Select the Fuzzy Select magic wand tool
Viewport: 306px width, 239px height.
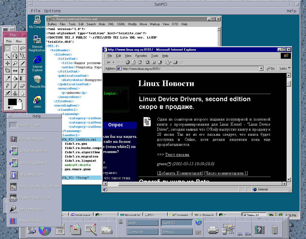[8, 56]
